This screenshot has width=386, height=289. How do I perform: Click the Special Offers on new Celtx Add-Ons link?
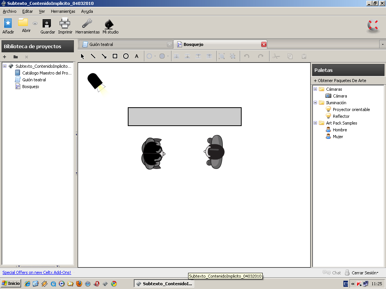37,272
